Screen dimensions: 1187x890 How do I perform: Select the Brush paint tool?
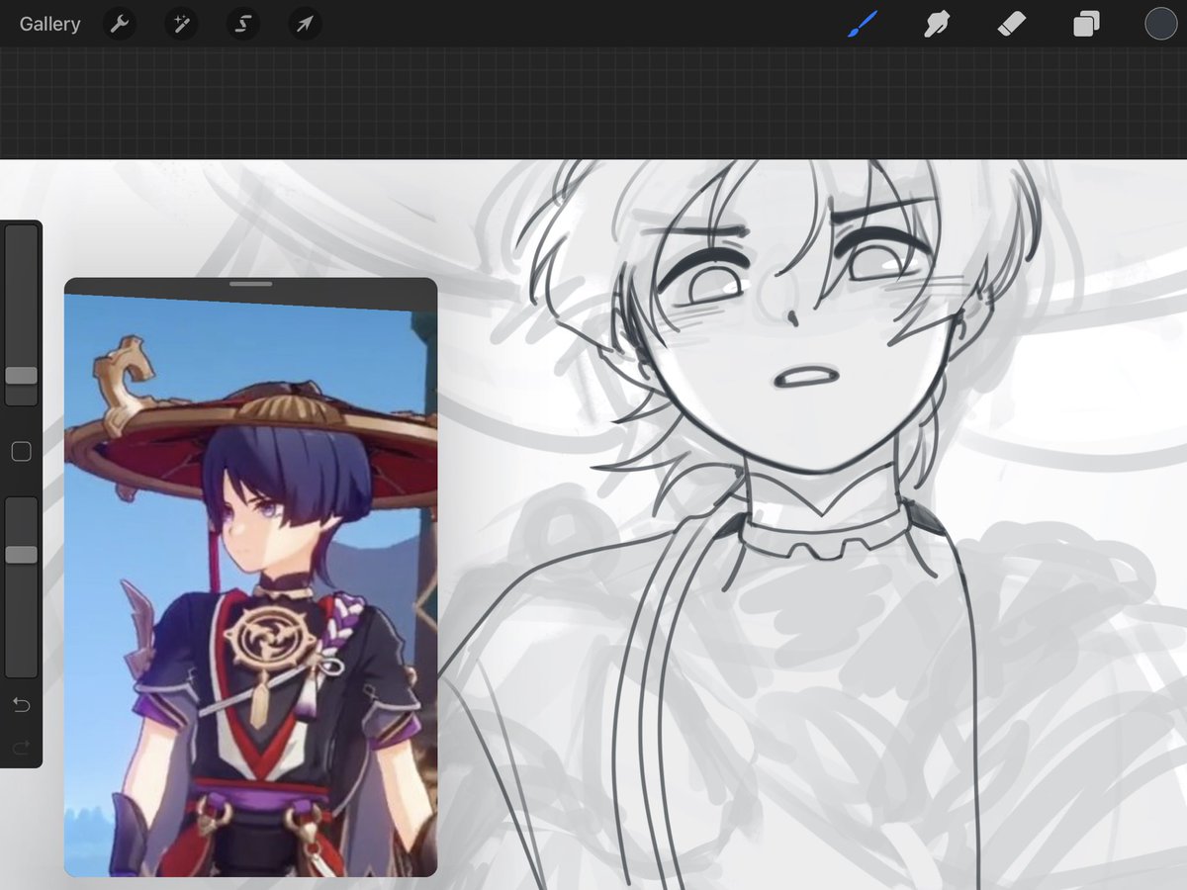[x=863, y=24]
